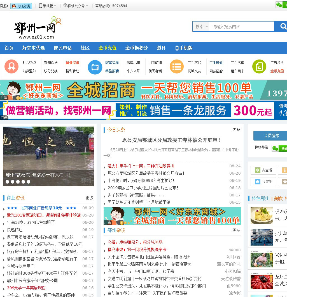The height and width of the screenshot is (297, 336).
Task: Click the blue TV category icon
Action: click(x=95, y=67)
